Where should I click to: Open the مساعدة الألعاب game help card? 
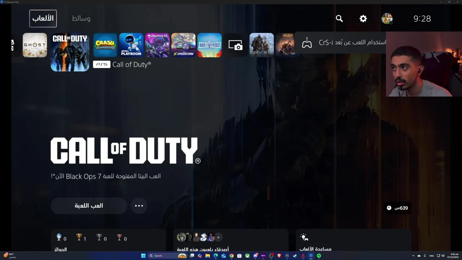(x=354, y=241)
